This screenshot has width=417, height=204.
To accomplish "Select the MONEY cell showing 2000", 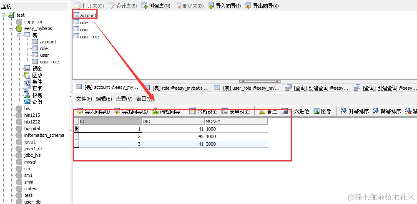I will tap(236, 144).
